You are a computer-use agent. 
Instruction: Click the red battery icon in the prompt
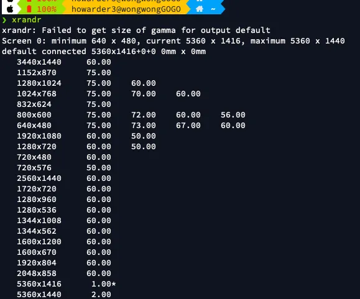(x=29, y=9)
